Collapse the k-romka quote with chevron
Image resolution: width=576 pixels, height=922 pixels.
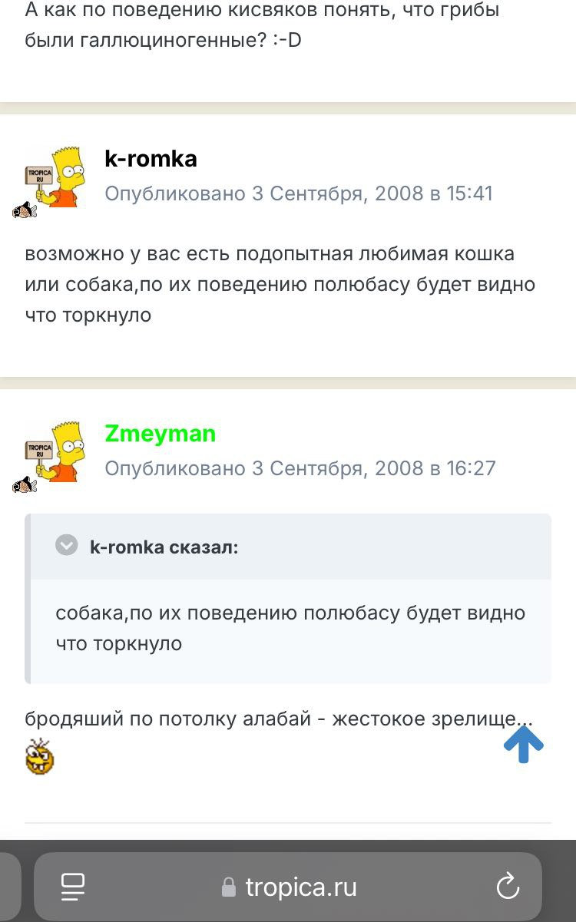67,546
